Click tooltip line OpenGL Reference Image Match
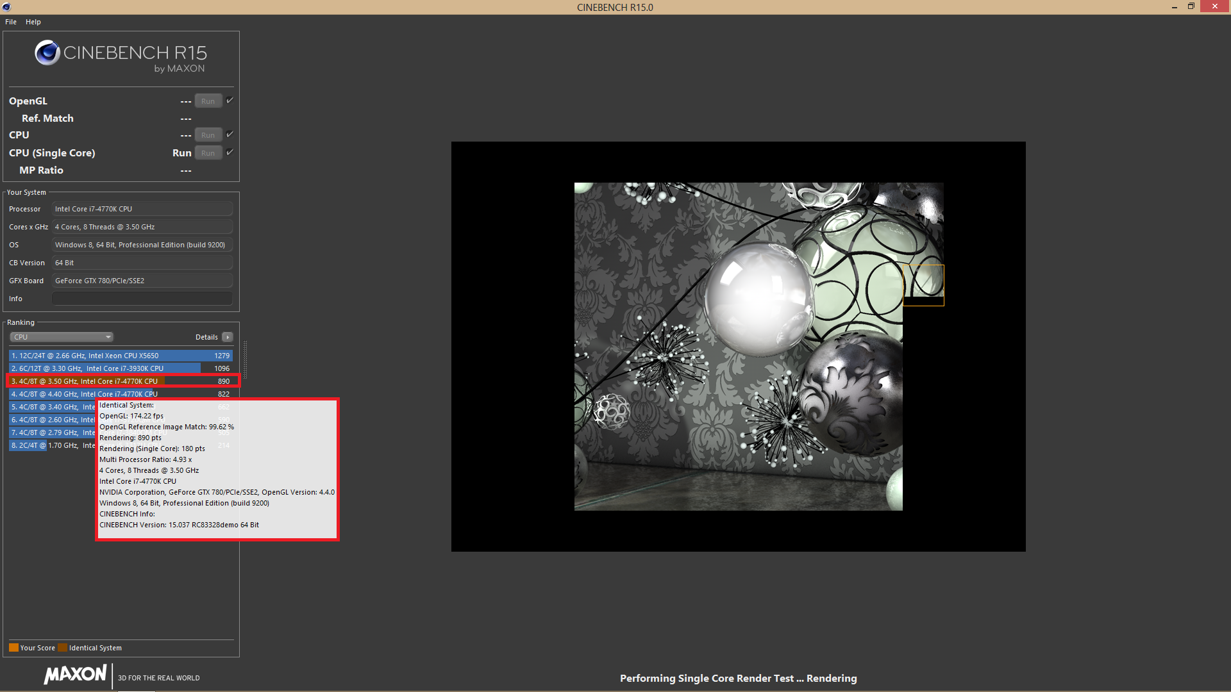 167,427
